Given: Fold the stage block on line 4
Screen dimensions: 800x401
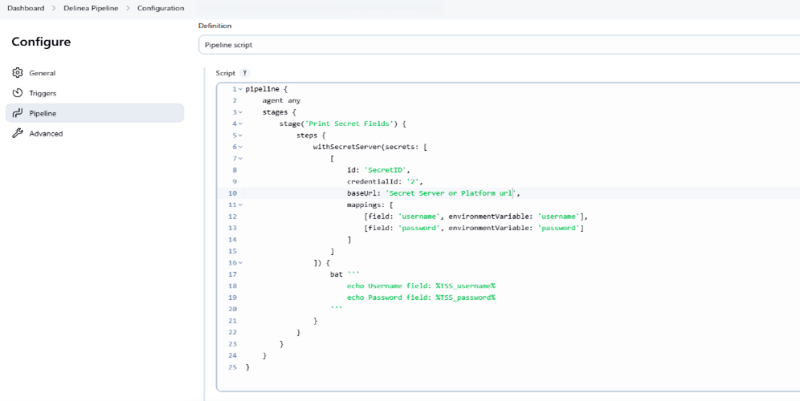Looking at the screenshot, I should tap(240, 124).
